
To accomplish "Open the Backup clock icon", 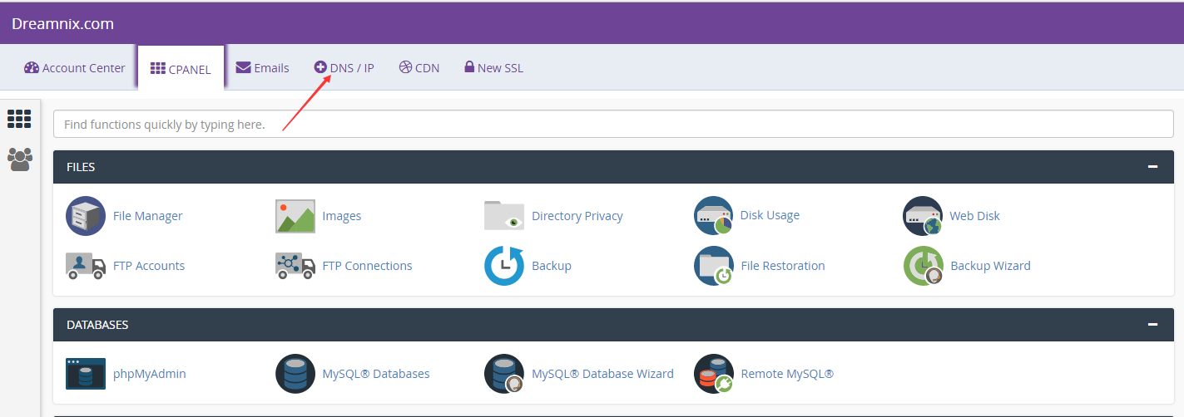I will coord(504,266).
